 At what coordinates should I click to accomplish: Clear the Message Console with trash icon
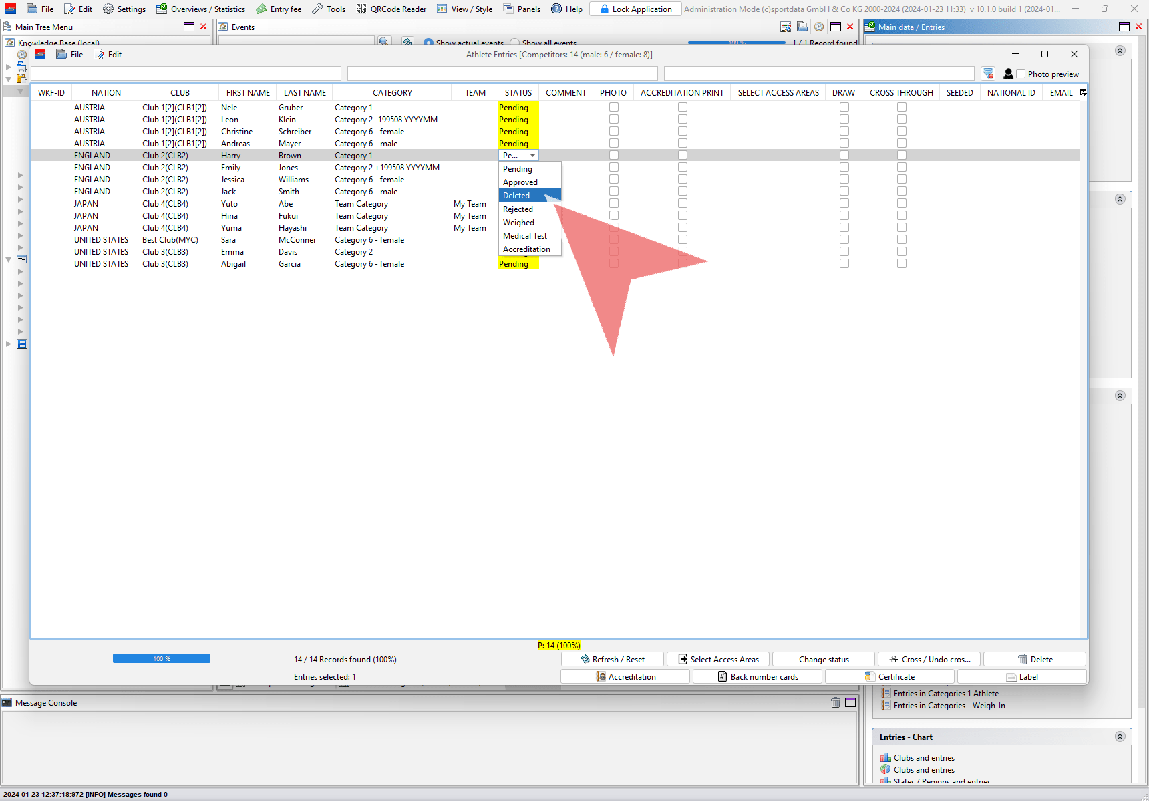coord(835,702)
